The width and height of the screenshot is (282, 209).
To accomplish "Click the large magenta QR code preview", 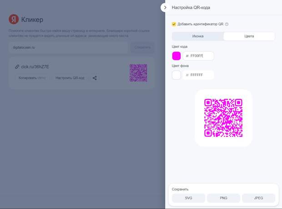I will click(223, 118).
